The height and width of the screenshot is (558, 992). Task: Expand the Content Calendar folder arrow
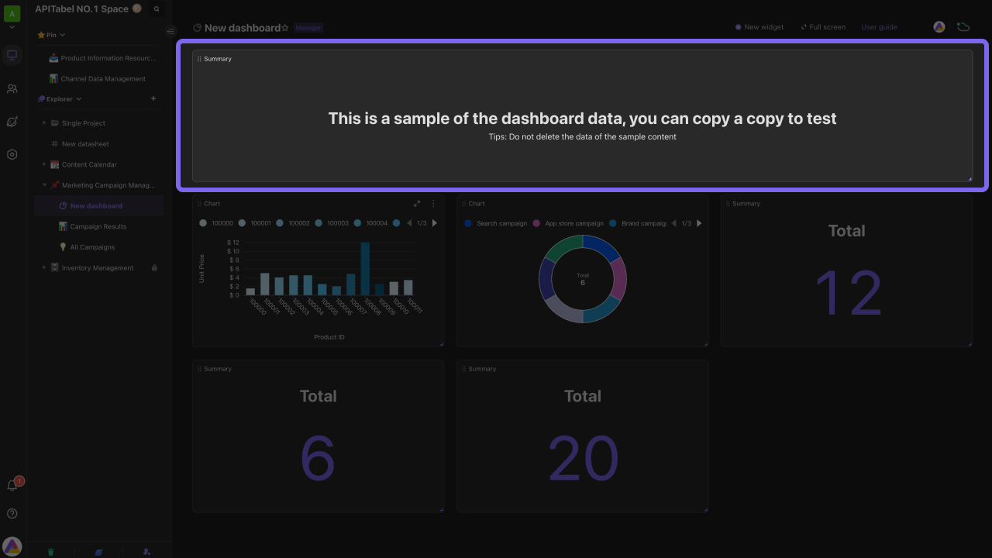pos(44,164)
